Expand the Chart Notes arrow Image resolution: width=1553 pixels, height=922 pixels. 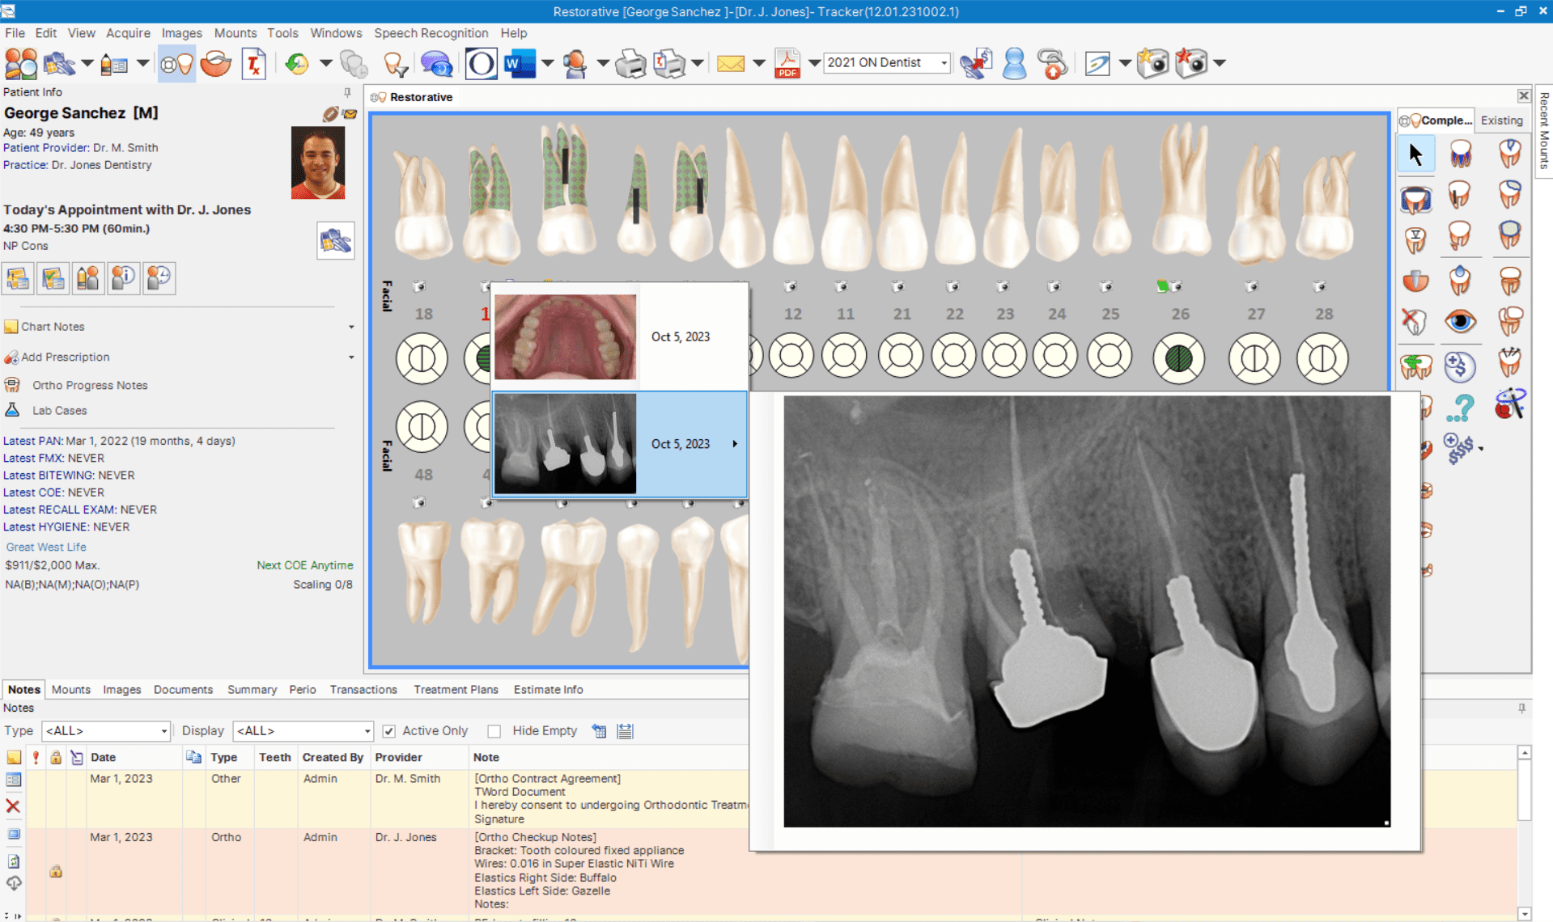[351, 327]
